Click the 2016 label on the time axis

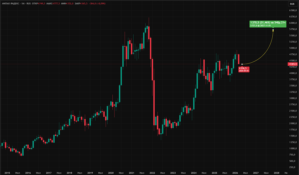[x=28, y=173]
